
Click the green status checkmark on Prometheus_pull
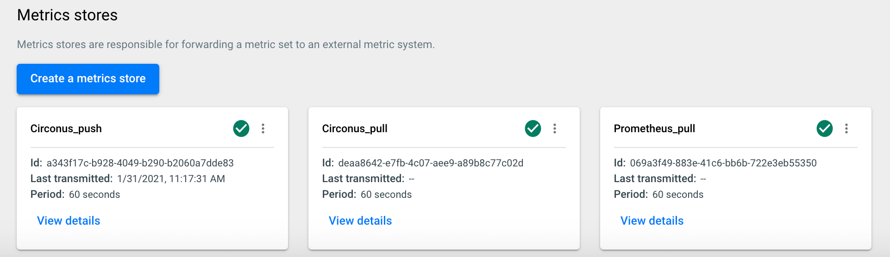pyautogui.click(x=825, y=128)
